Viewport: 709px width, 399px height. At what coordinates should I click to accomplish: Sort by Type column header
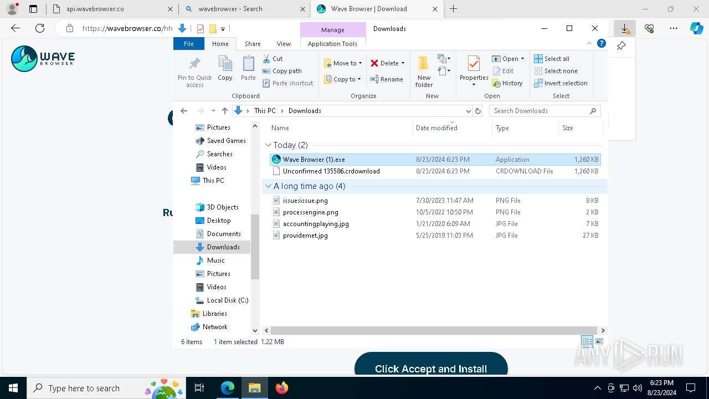pyautogui.click(x=525, y=128)
